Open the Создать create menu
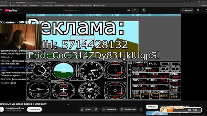The image size is (207, 116). coord(187,10)
